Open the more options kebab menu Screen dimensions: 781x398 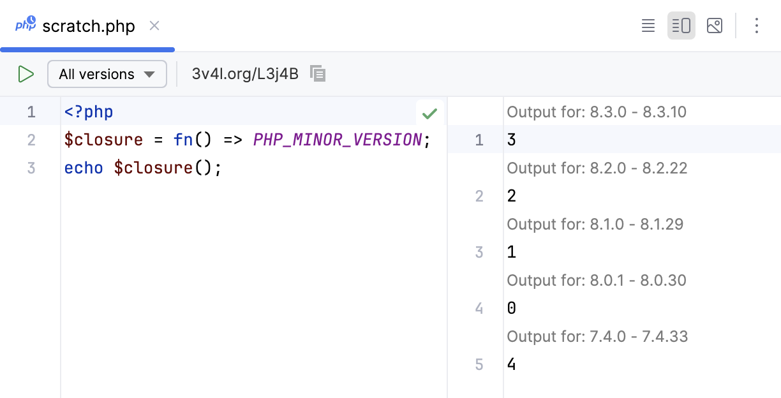[x=756, y=26]
